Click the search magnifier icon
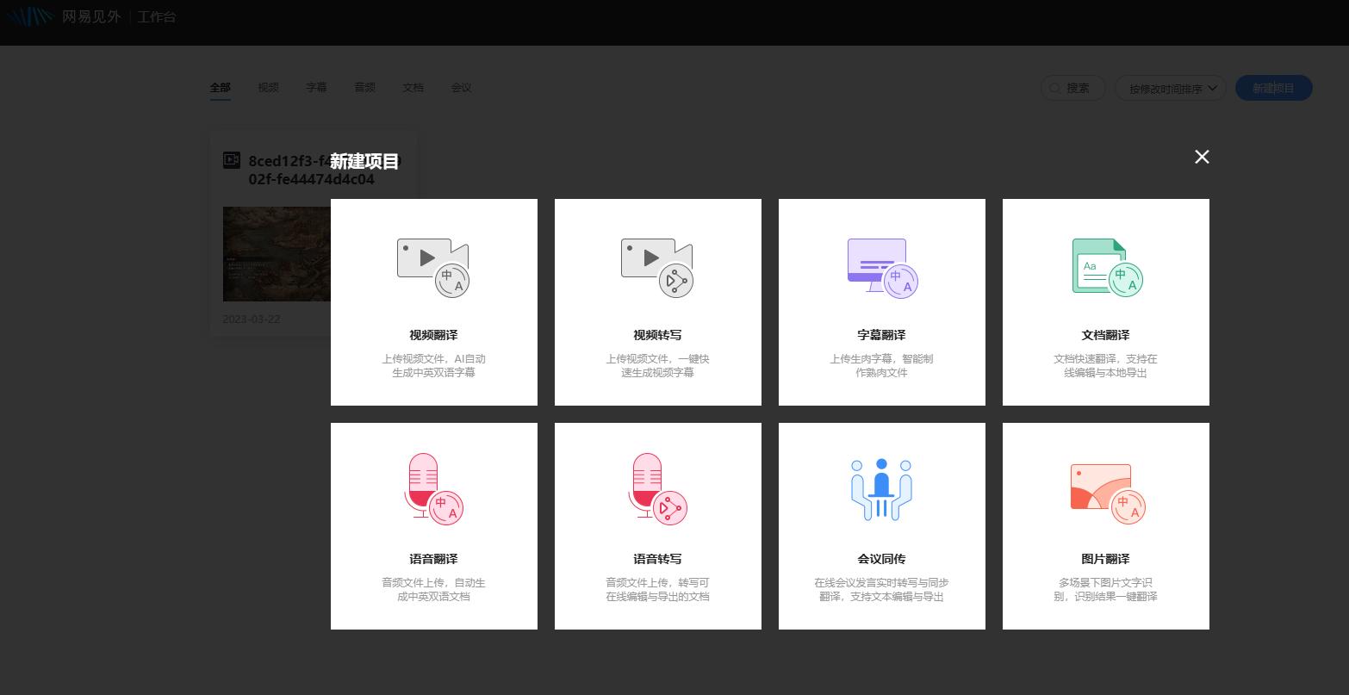This screenshot has height=695, width=1349. [1055, 88]
